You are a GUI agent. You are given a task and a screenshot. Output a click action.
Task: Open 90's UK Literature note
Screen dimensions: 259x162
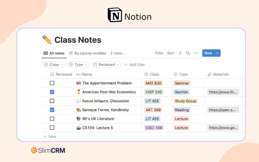98,119
